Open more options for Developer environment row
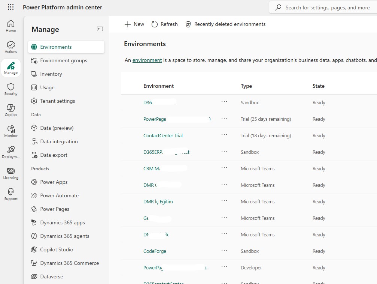Viewport: 377px width, 284px height. (x=224, y=267)
